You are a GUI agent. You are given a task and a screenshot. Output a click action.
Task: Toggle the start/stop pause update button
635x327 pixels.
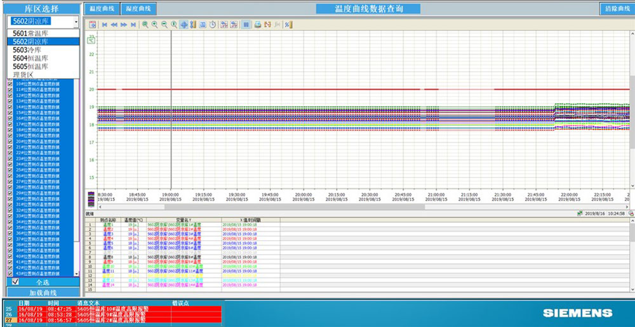(246, 25)
